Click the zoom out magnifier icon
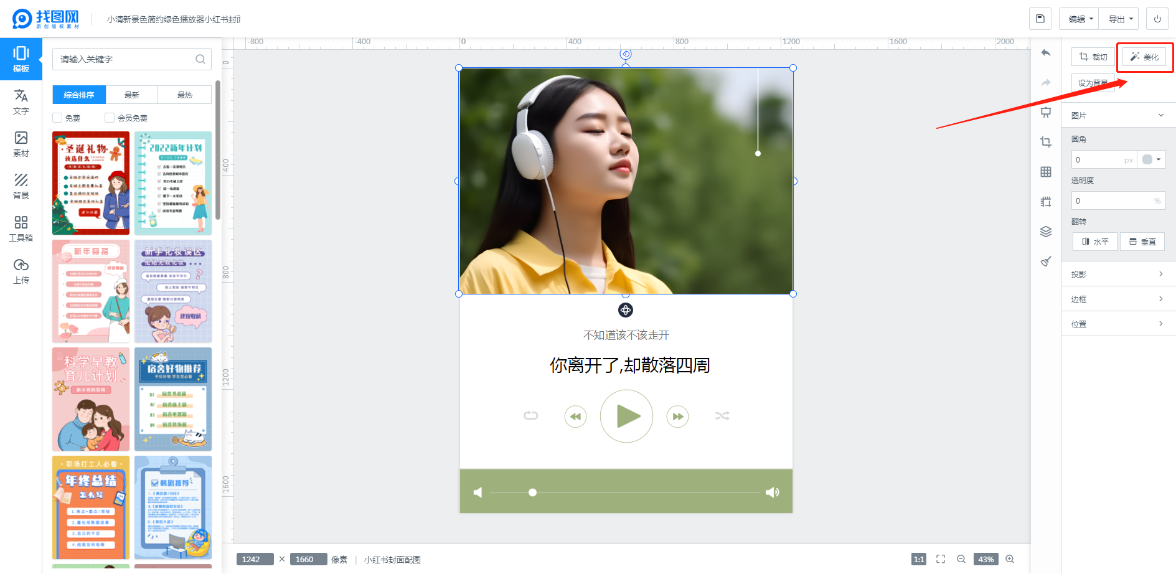Viewport: 1176px width, 574px height. (961, 559)
